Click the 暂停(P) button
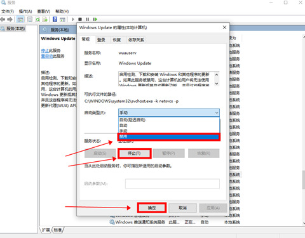This screenshot has height=238, width=305. (168, 153)
